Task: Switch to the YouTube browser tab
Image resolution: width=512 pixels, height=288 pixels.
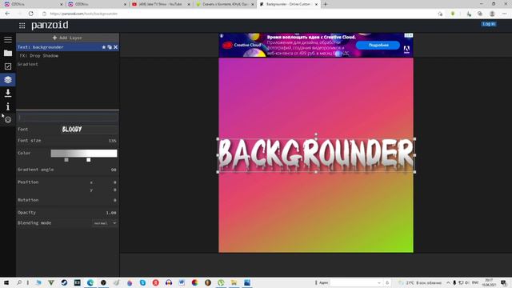Action: 160,4
